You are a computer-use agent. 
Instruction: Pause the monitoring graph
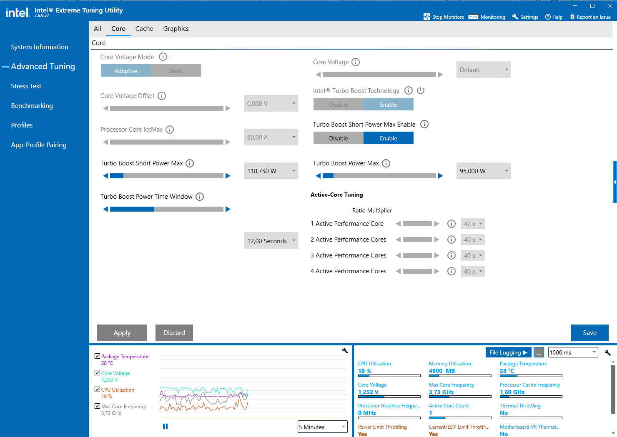[165, 426]
